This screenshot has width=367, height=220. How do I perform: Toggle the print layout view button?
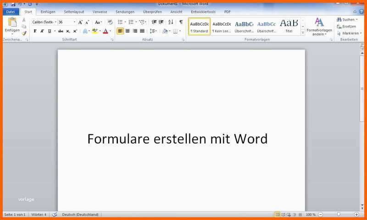[278, 214]
